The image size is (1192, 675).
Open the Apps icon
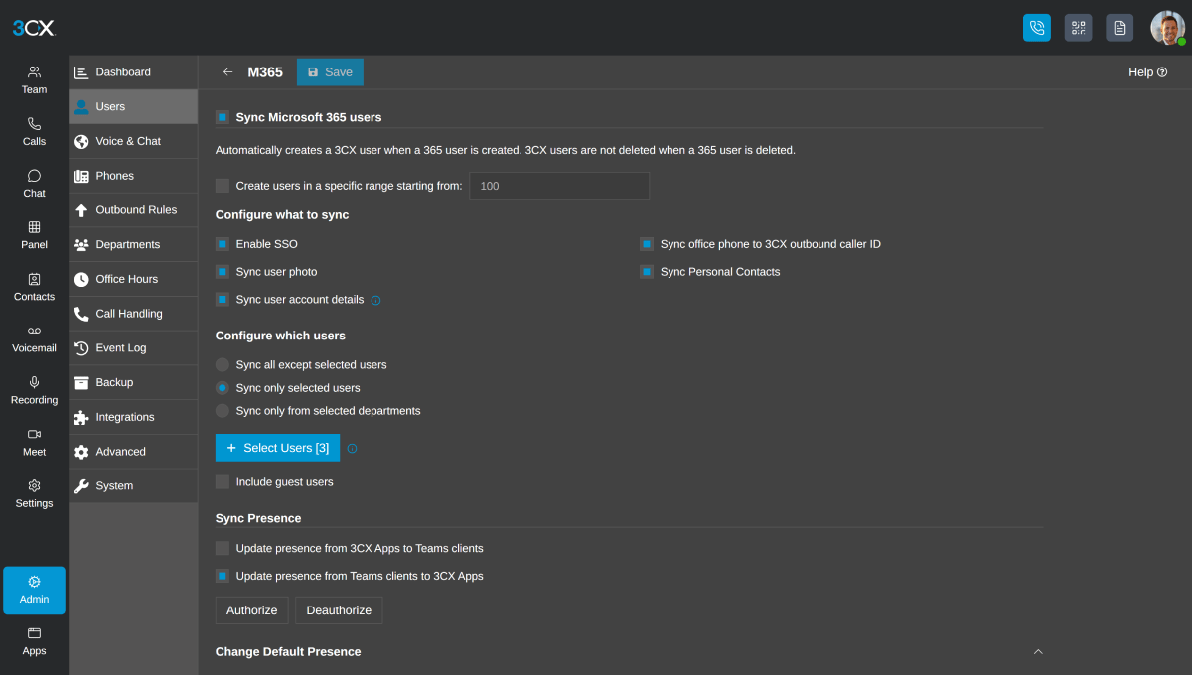(x=34, y=633)
